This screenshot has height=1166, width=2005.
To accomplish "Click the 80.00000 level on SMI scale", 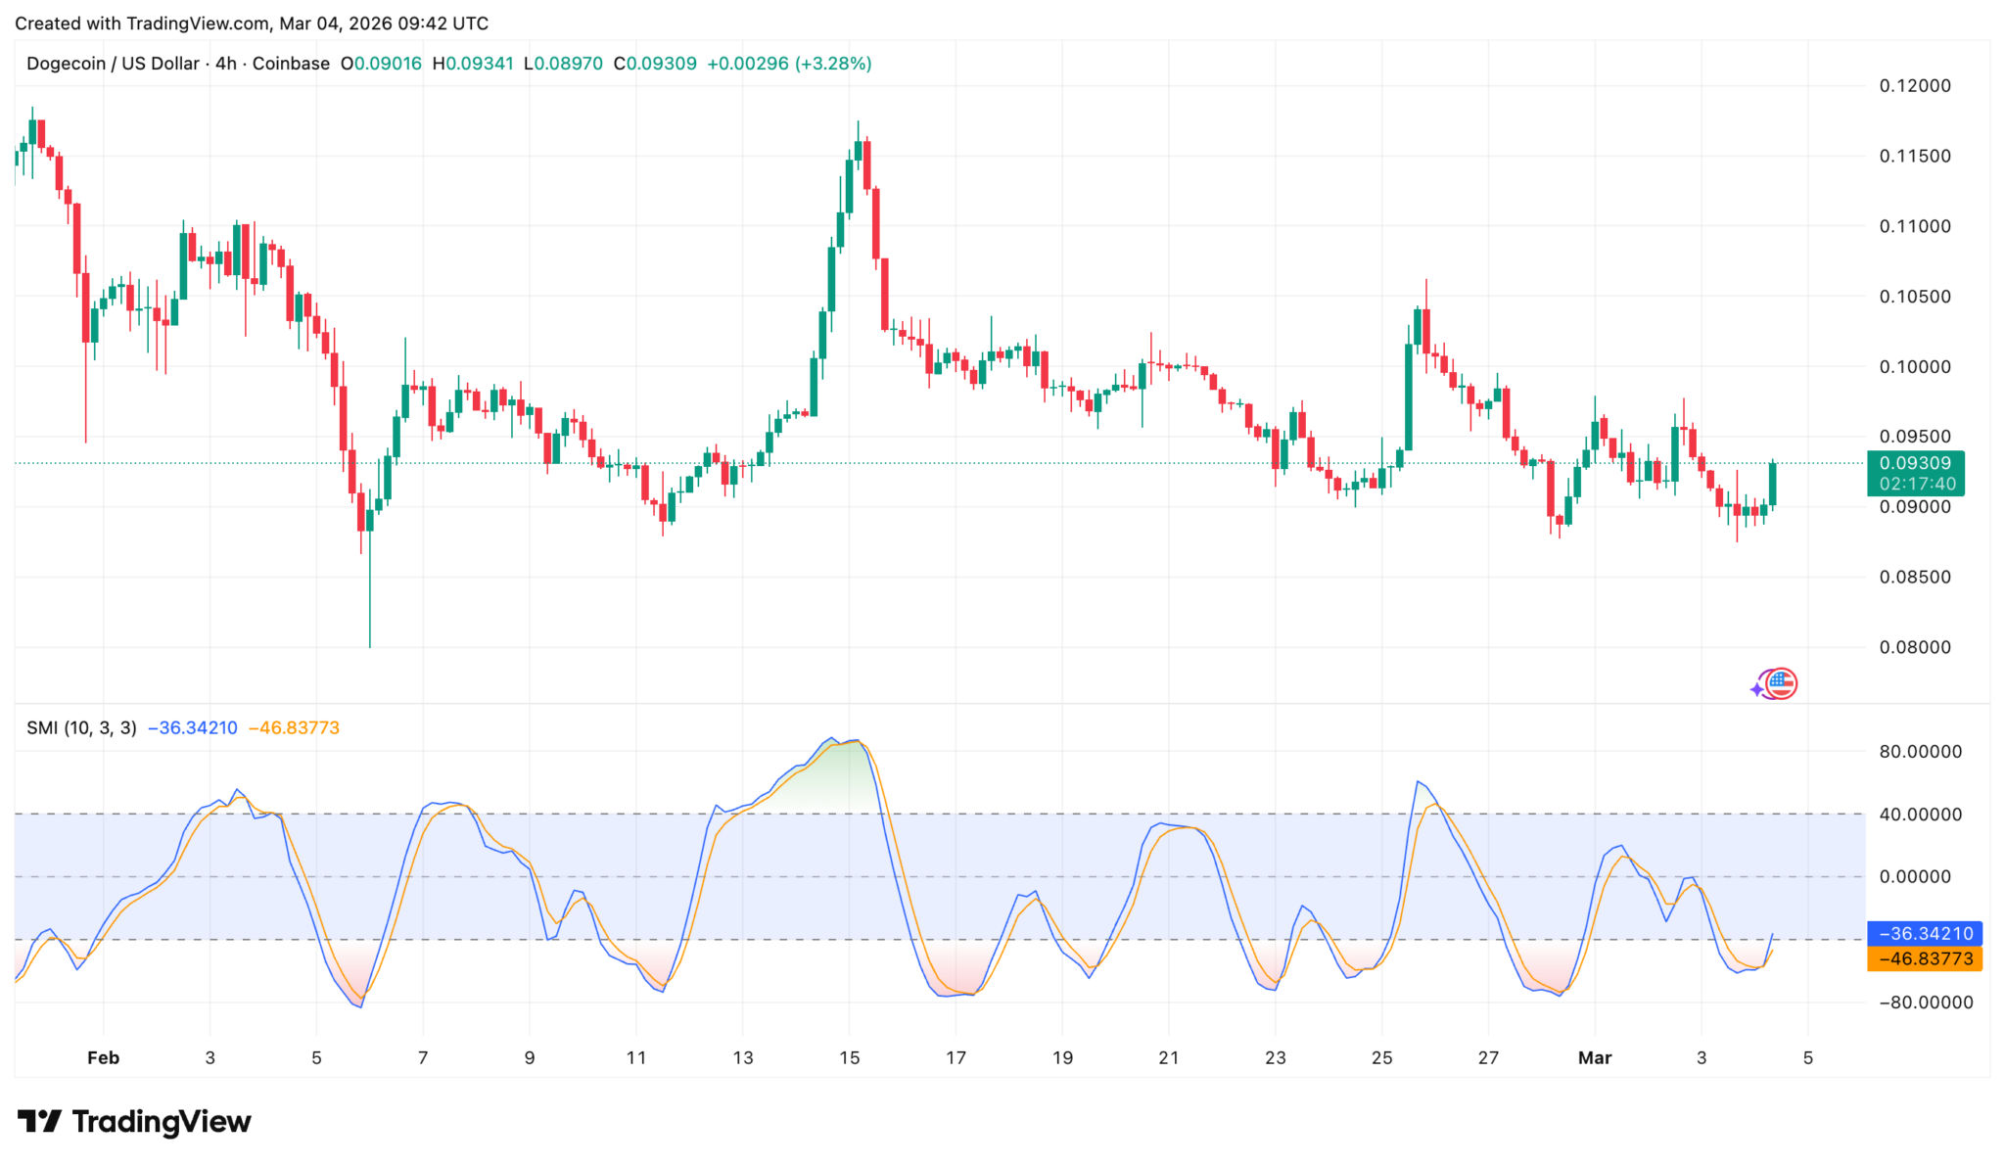I will [x=1920, y=752].
